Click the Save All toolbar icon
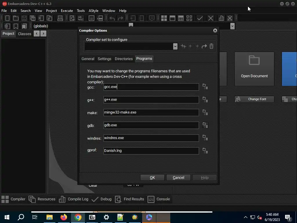Viewport: 297px width, 223px height. point(32,18)
